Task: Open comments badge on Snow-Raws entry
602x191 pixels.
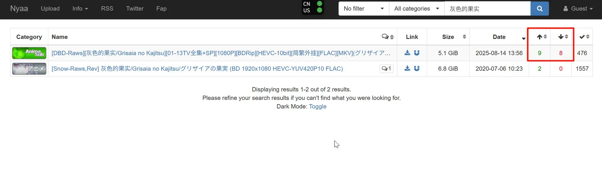Action: pyautogui.click(x=386, y=68)
